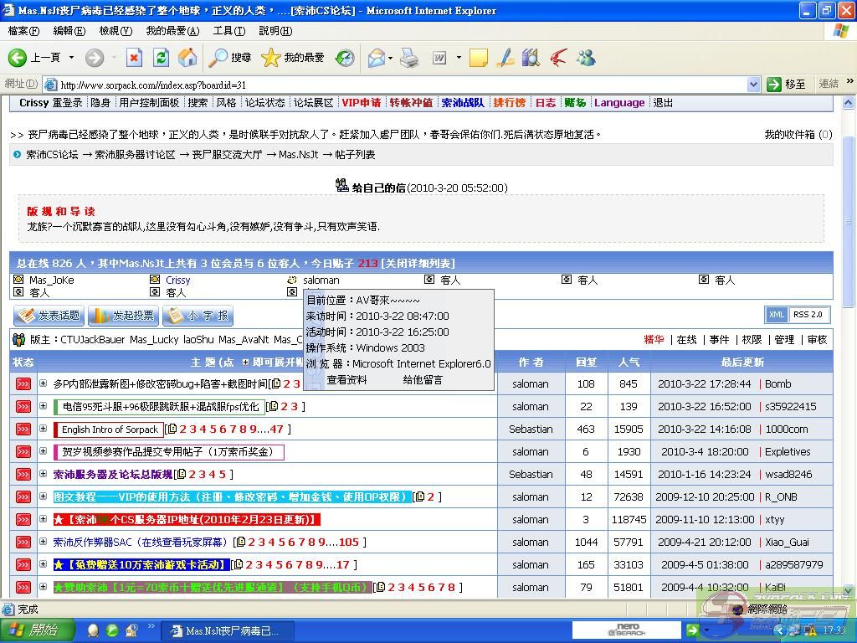
Task: Click the Messenger people icon in toolbar
Action: click(586, 58)
